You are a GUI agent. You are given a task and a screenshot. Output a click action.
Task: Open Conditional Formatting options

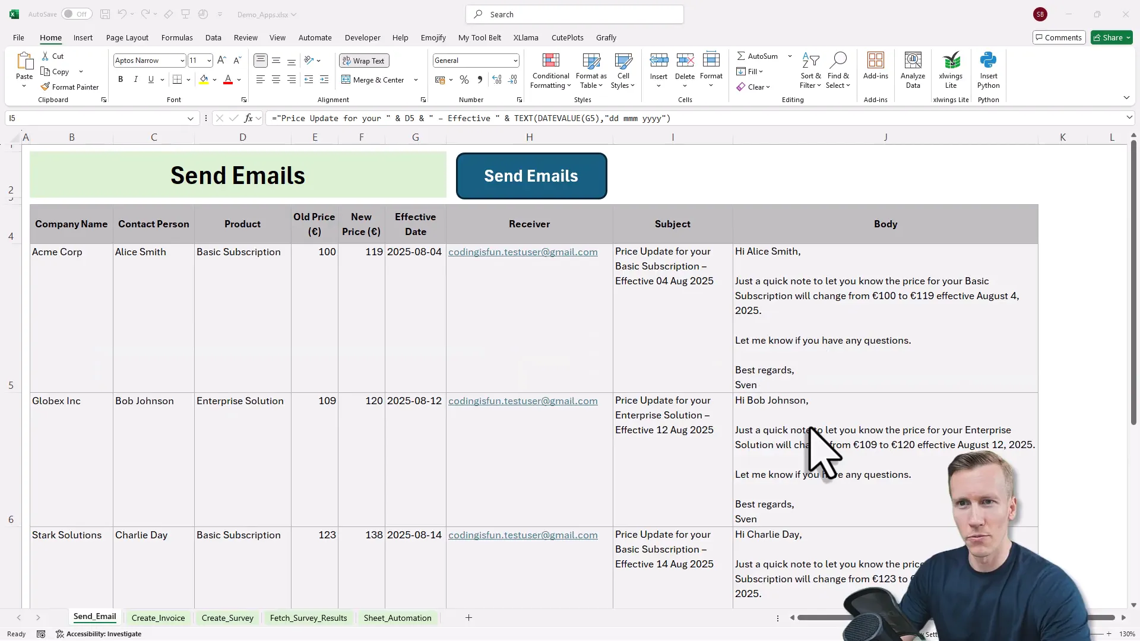(550, 70)
